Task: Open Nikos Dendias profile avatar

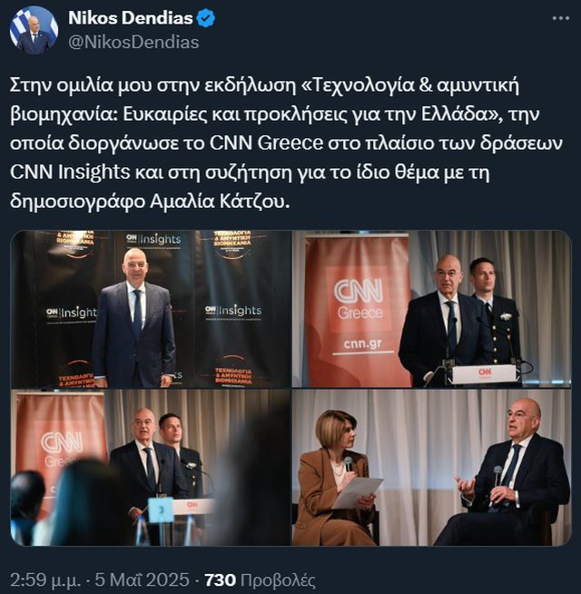Action: 34,30
